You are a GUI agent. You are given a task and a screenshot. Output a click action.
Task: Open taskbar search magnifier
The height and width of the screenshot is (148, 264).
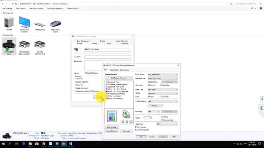pyautogui.click(x=10, y=143)
